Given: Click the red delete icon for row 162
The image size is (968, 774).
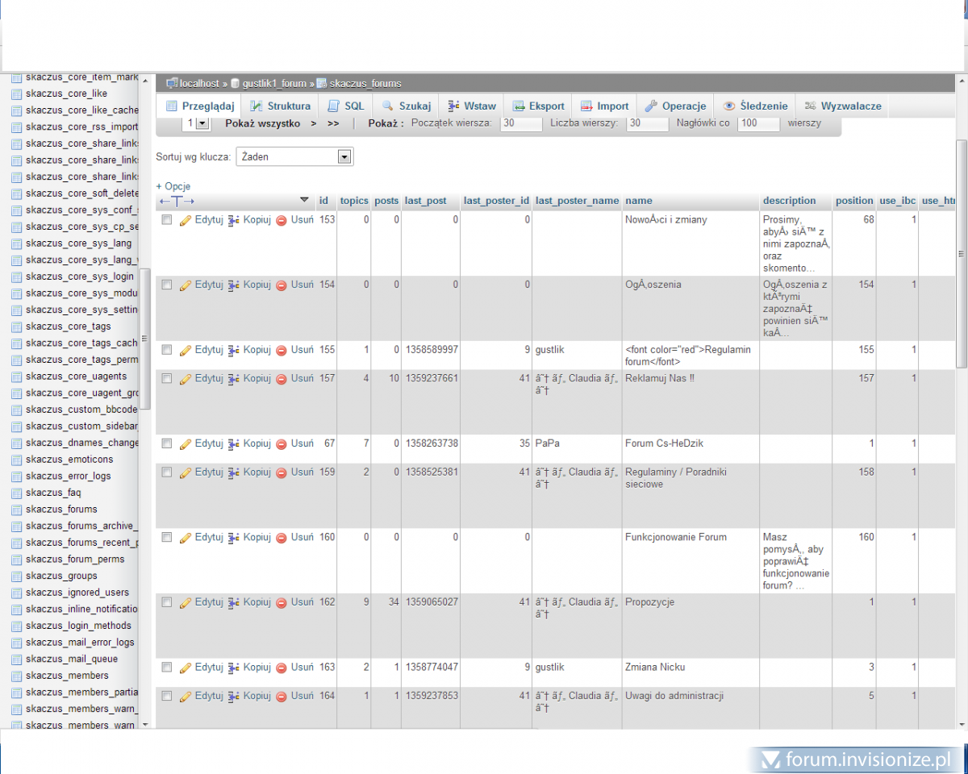Looking at the screenshot, I should pos(282,603).
